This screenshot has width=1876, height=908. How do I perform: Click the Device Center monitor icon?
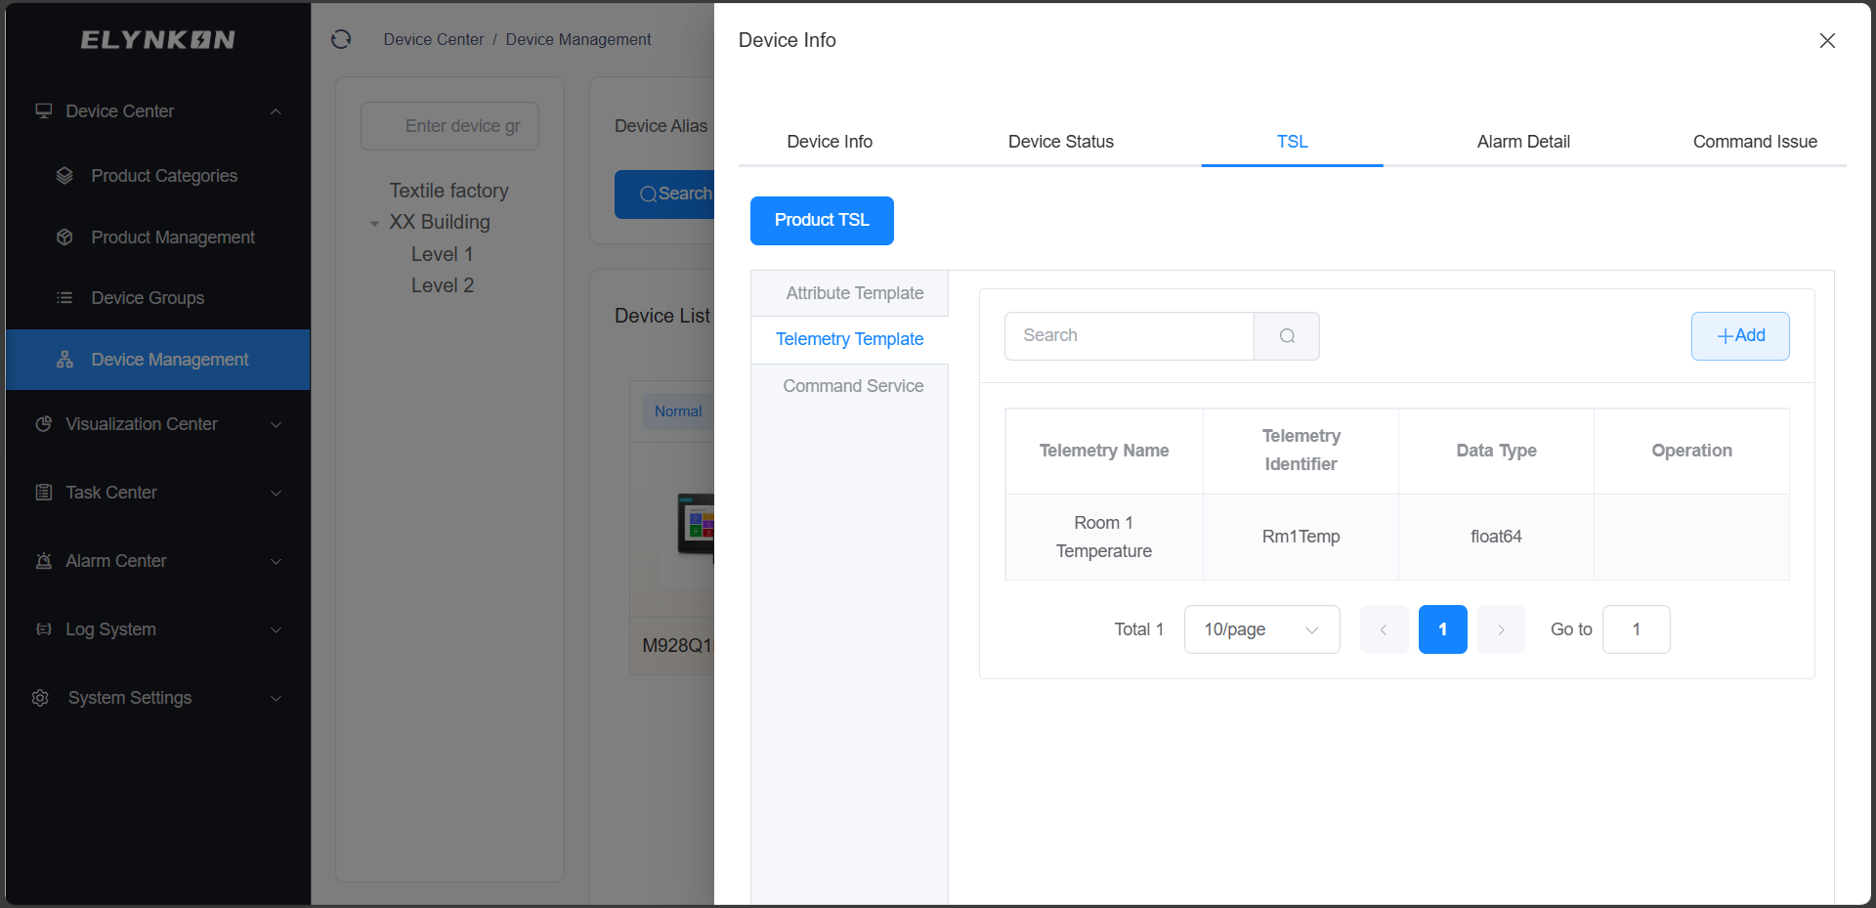click(44, 110)
